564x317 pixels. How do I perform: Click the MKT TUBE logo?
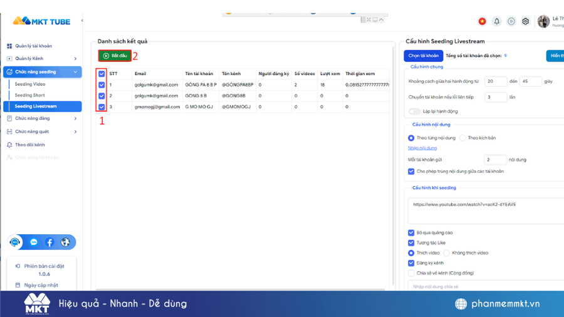point(41,21)
